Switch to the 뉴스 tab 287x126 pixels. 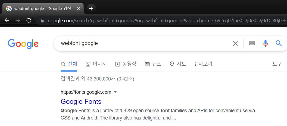153,64
